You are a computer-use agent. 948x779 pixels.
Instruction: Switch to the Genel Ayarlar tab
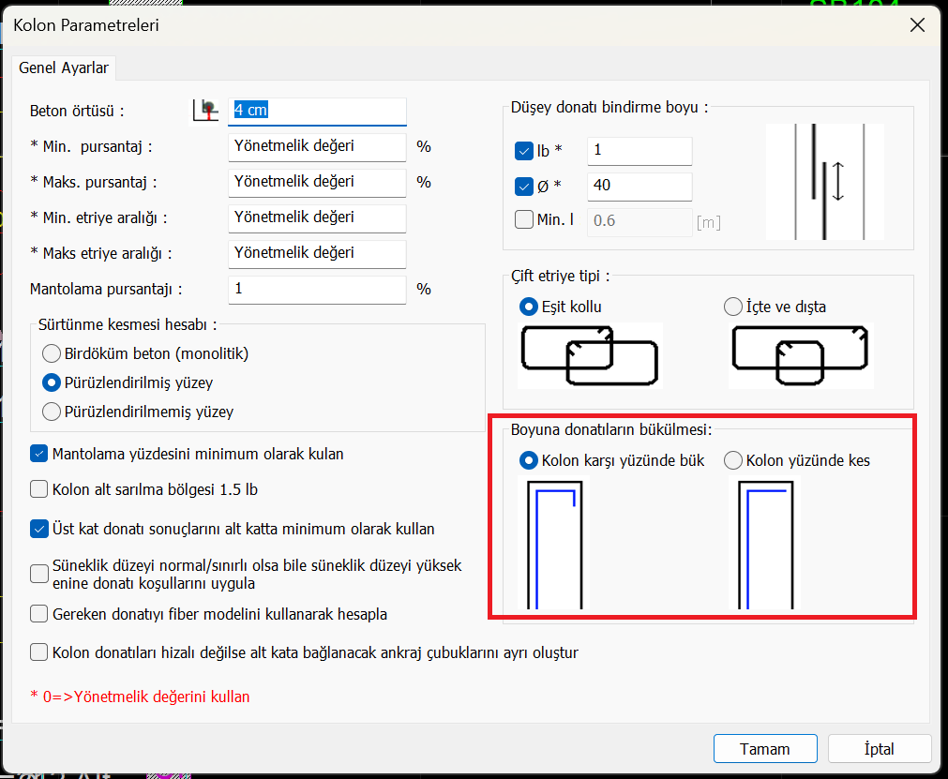(64, 68)
